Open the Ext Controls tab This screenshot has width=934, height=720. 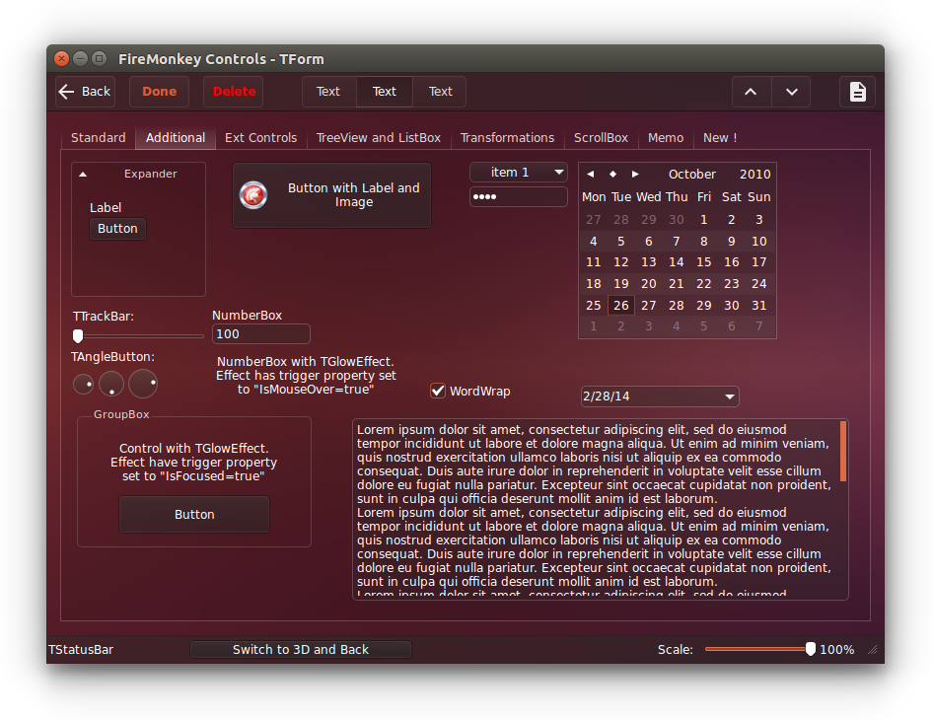click(261, 137)
